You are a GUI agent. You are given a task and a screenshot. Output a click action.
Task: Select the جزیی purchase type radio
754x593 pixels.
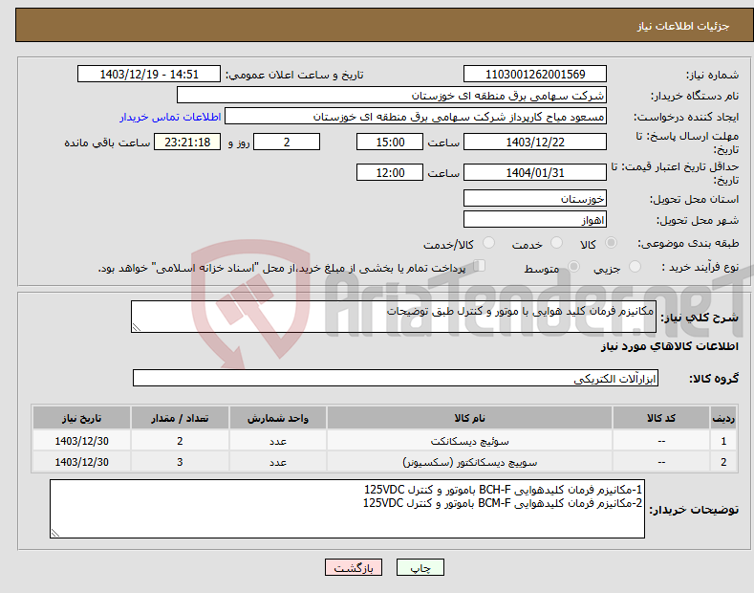(635, 266)
